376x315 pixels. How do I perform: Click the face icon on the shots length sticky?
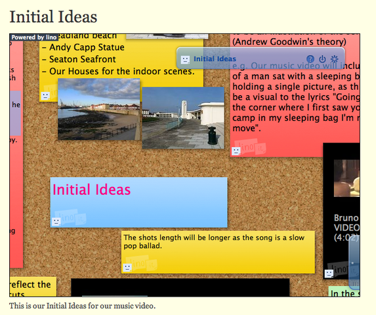pos(127,268)
